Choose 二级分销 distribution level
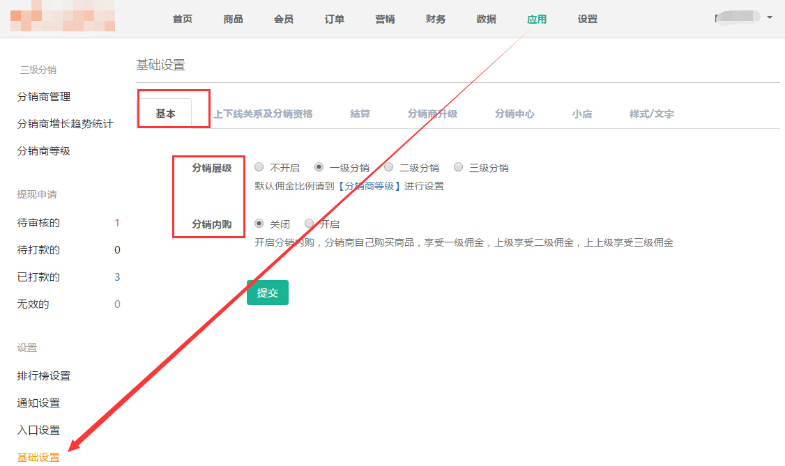This screenshot has height=466, width=785. tap(389, 167)
